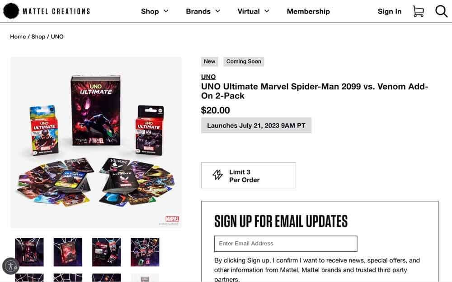Open the fourth spider-web thumbnail

pos(145,252)
